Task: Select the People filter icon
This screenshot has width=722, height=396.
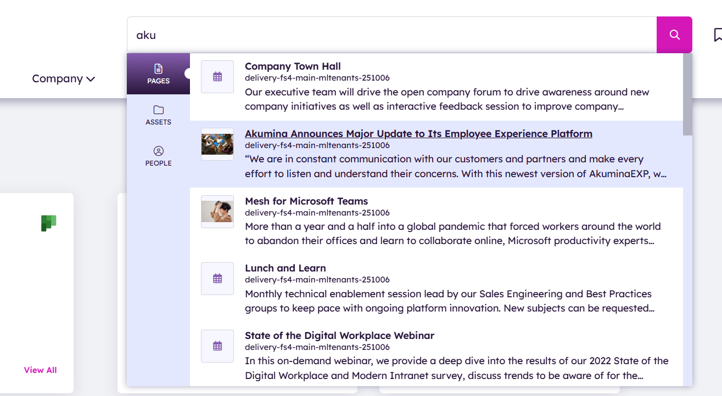Action: 158,151
